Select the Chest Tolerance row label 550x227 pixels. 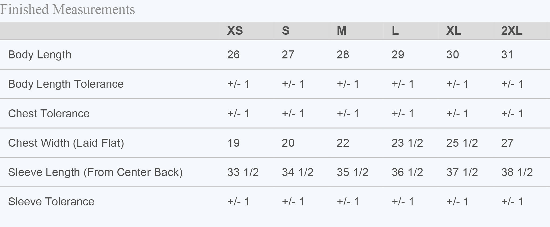click(x=49, y=114)
